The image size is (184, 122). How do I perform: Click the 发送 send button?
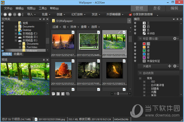[x=96, y=14]
